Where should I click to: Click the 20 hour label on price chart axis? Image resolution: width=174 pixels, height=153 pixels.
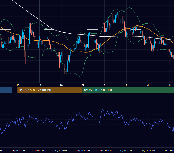pyautogui.click(x=61, y=85)
